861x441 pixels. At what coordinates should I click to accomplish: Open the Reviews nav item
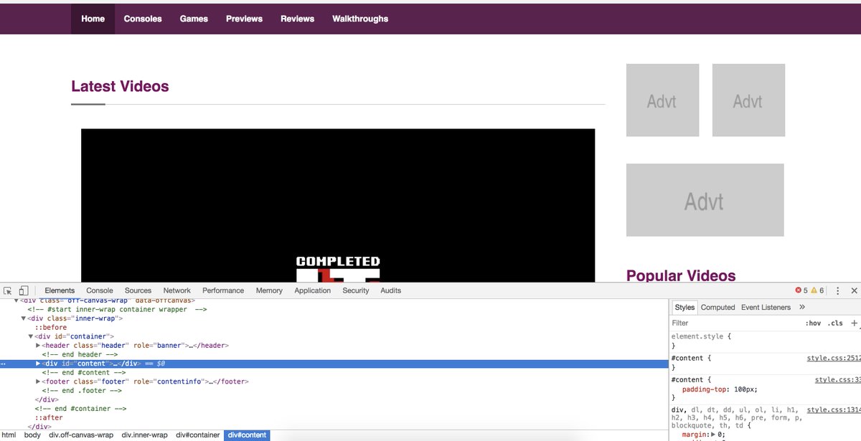[297, 19]
